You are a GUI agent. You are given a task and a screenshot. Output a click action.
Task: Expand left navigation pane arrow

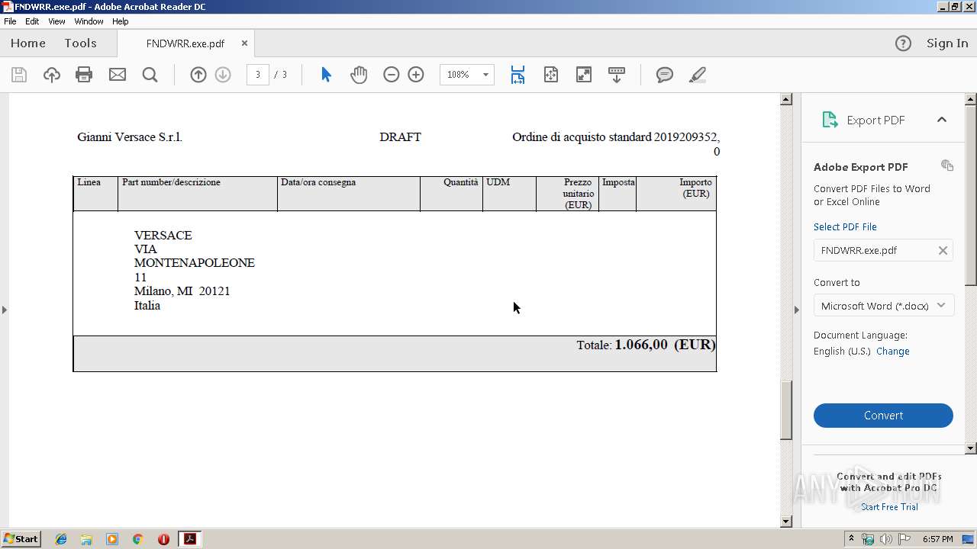(x=5, y=310)
